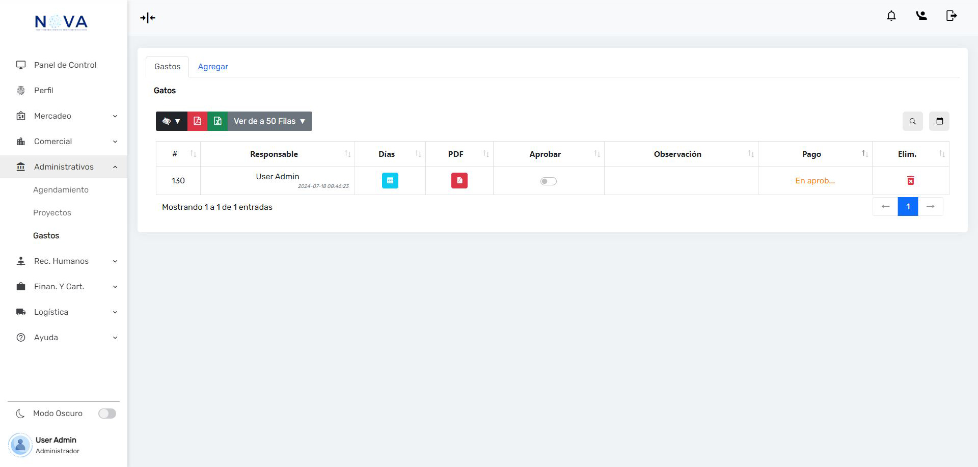Export table using green Excel icon
978x467 pixels.
[218, 121]
